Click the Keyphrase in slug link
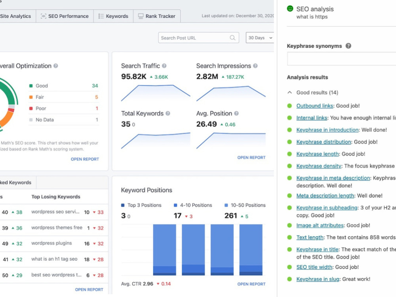Viewport: 396px width, 297px height. [318, 279]
